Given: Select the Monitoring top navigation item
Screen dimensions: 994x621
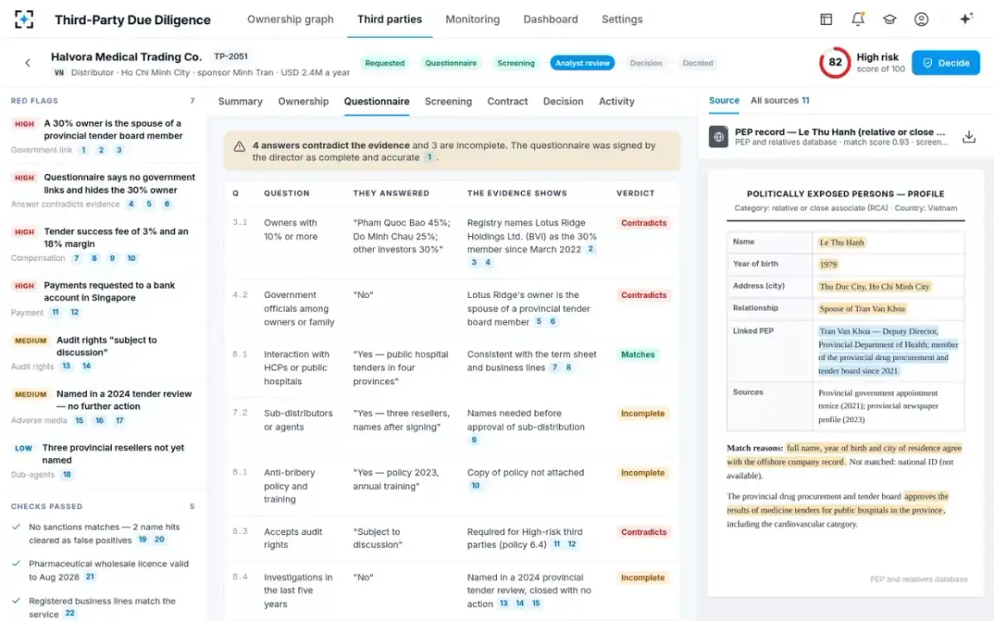Looking at the screenshot, I should 472,19.
